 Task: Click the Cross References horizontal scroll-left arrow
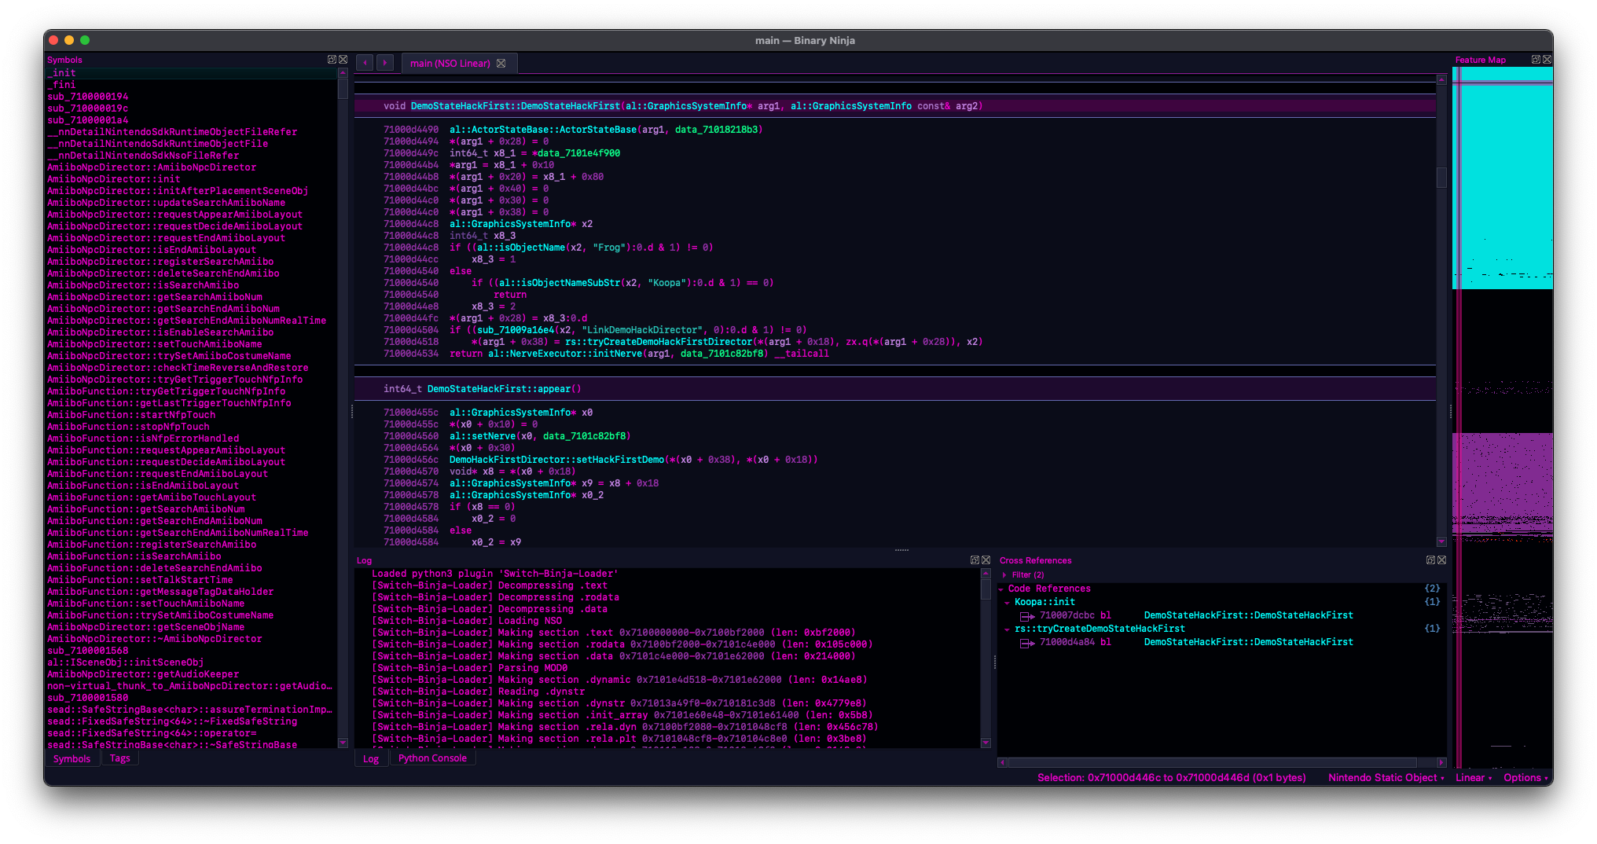(1002, 762)
